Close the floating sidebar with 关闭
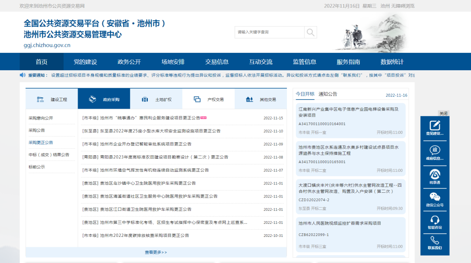The image size is (471, 263). point(443,113)
